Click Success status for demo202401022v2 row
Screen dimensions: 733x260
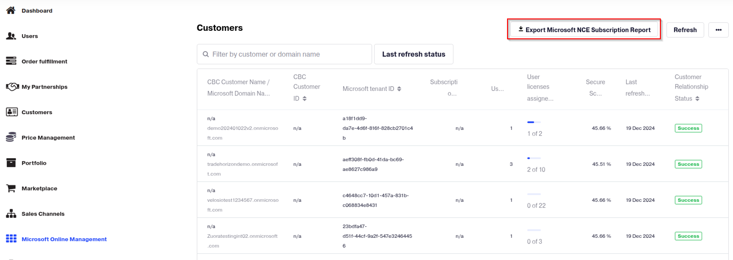pyautogui.click(x=688, y=128)
